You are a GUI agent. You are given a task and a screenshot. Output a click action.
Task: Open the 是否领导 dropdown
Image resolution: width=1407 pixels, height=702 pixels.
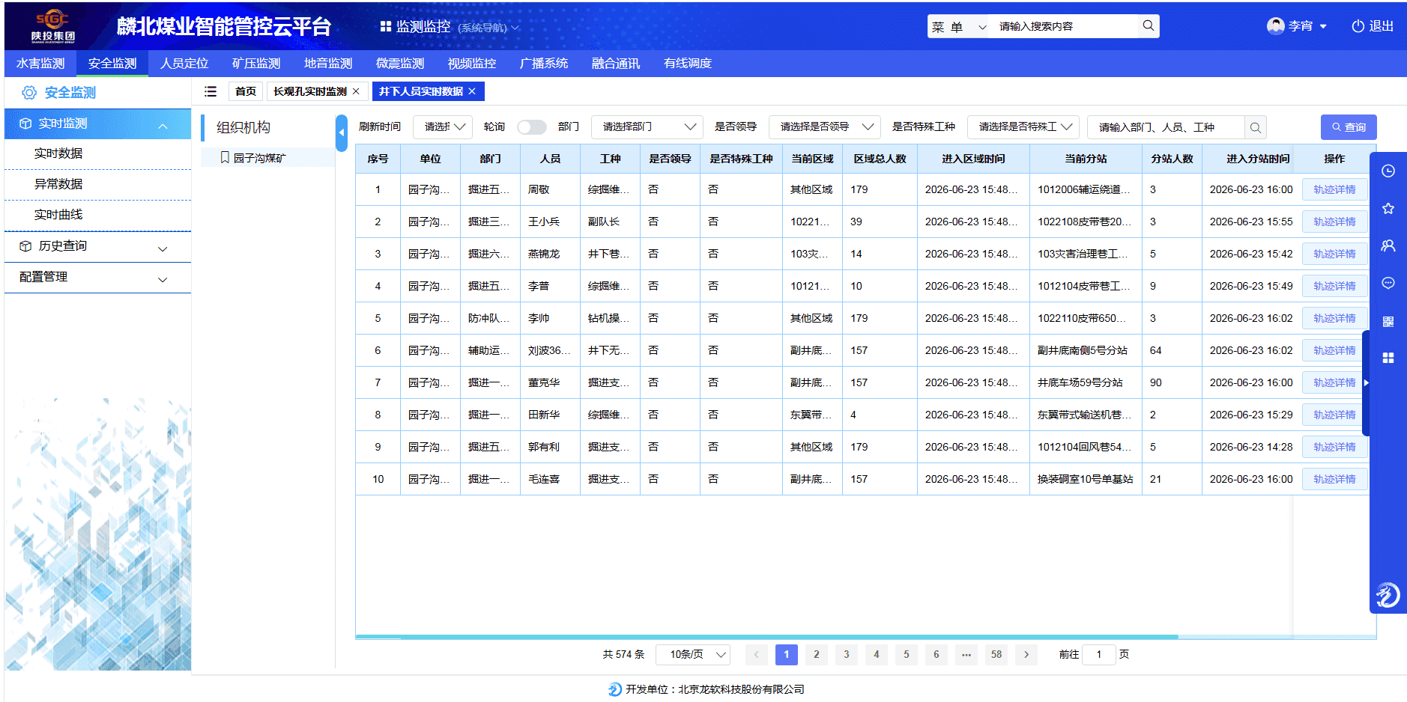[x=824, y=127]
